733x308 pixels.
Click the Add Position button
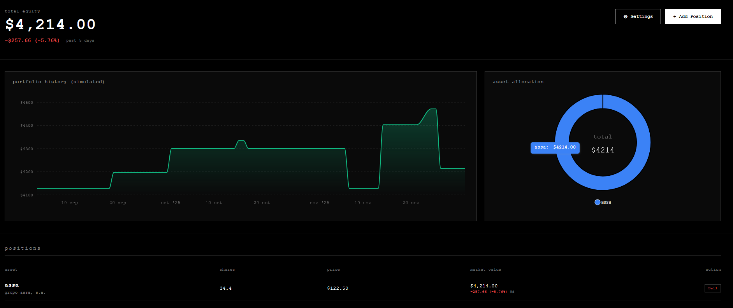pos(693,16)
